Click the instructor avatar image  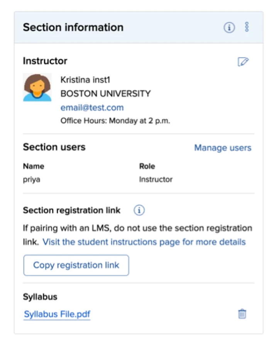37,87
